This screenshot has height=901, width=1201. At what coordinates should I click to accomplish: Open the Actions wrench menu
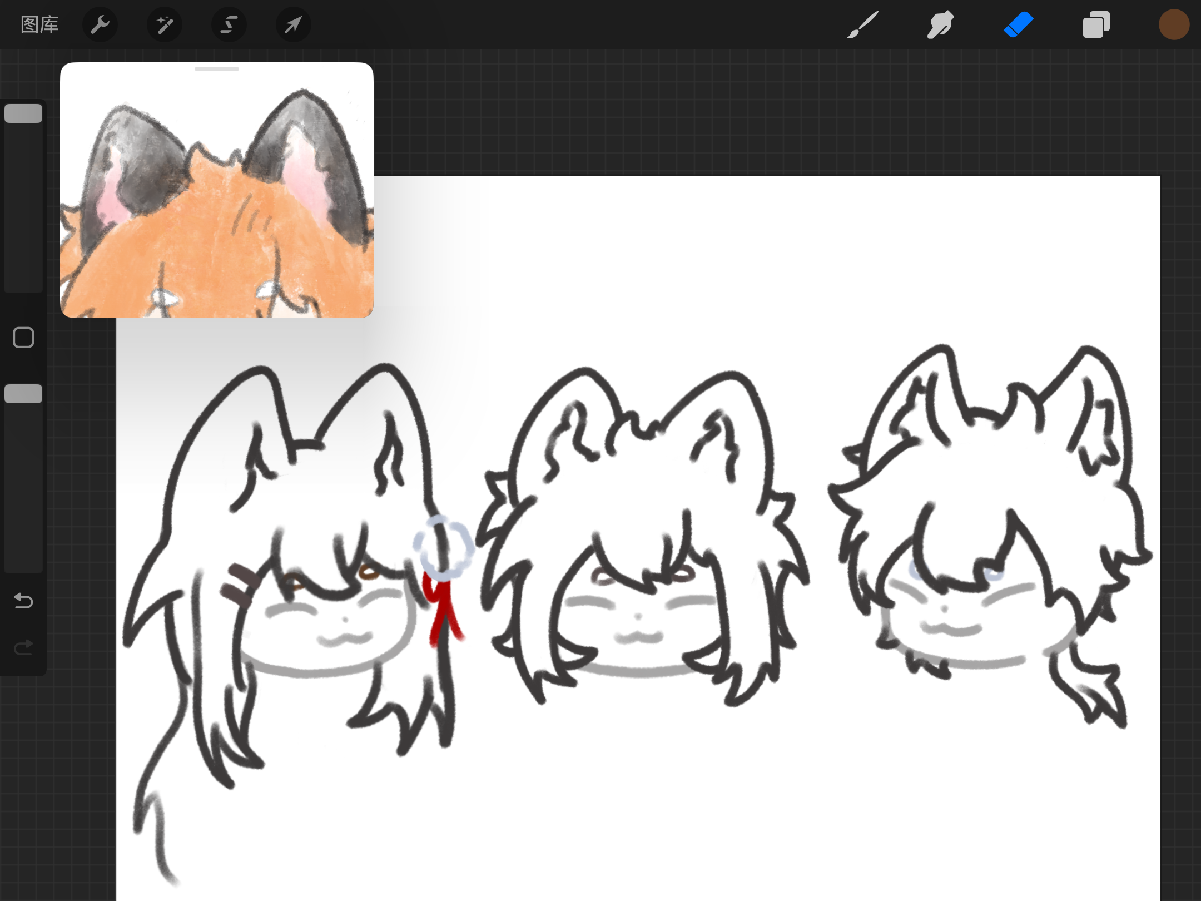100,24
